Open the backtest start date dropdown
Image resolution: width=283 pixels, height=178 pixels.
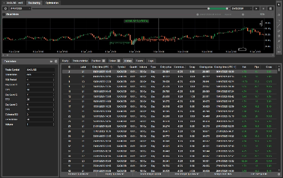click(x=20, y=8)
